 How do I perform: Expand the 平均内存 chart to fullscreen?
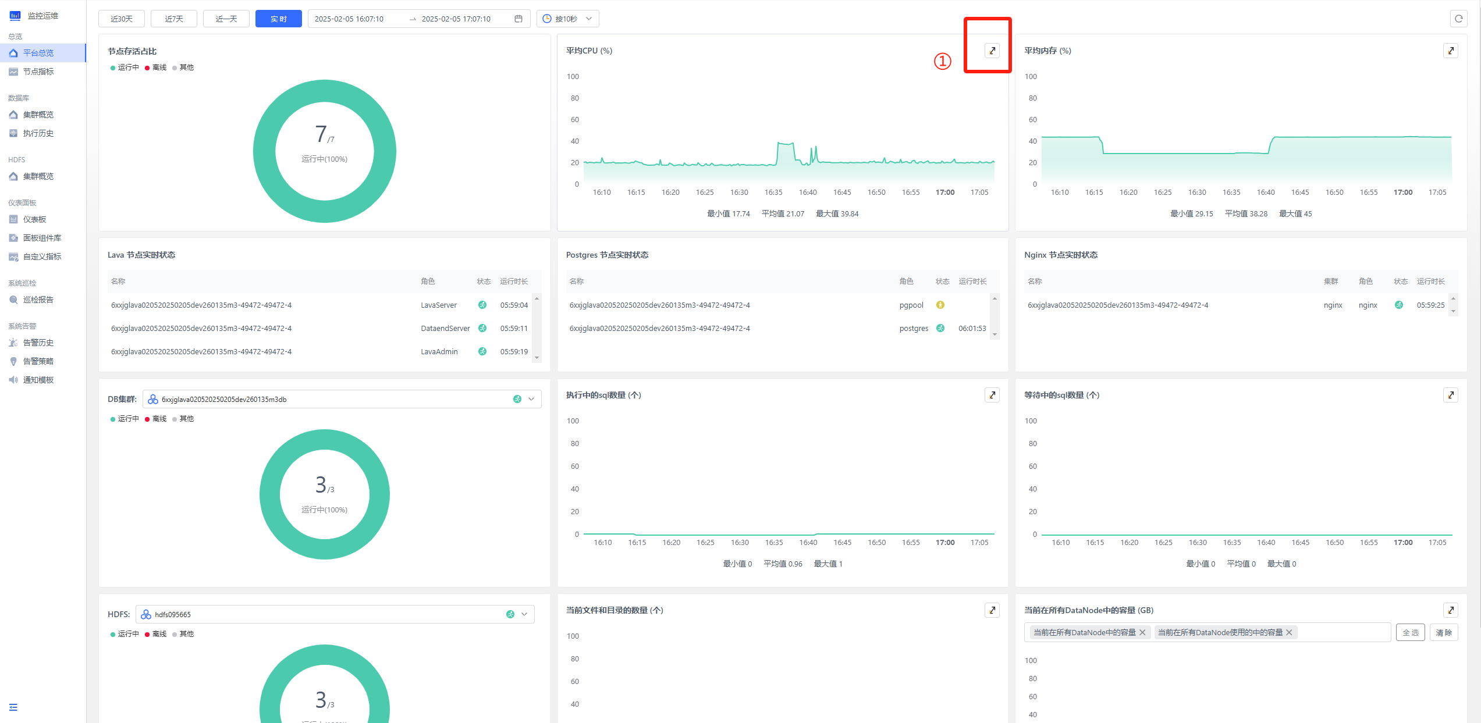coord(1451,51)
